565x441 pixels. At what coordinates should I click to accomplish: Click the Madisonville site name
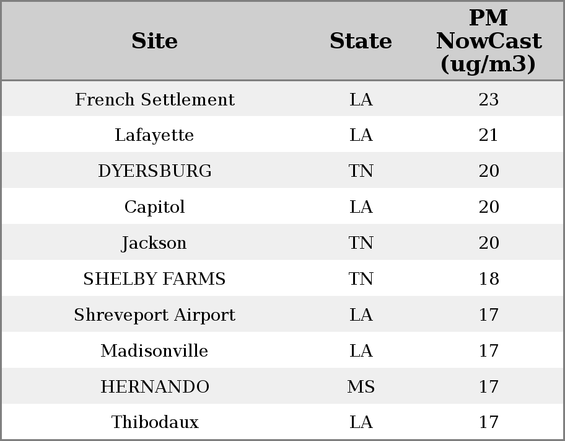tap(155, 351)
